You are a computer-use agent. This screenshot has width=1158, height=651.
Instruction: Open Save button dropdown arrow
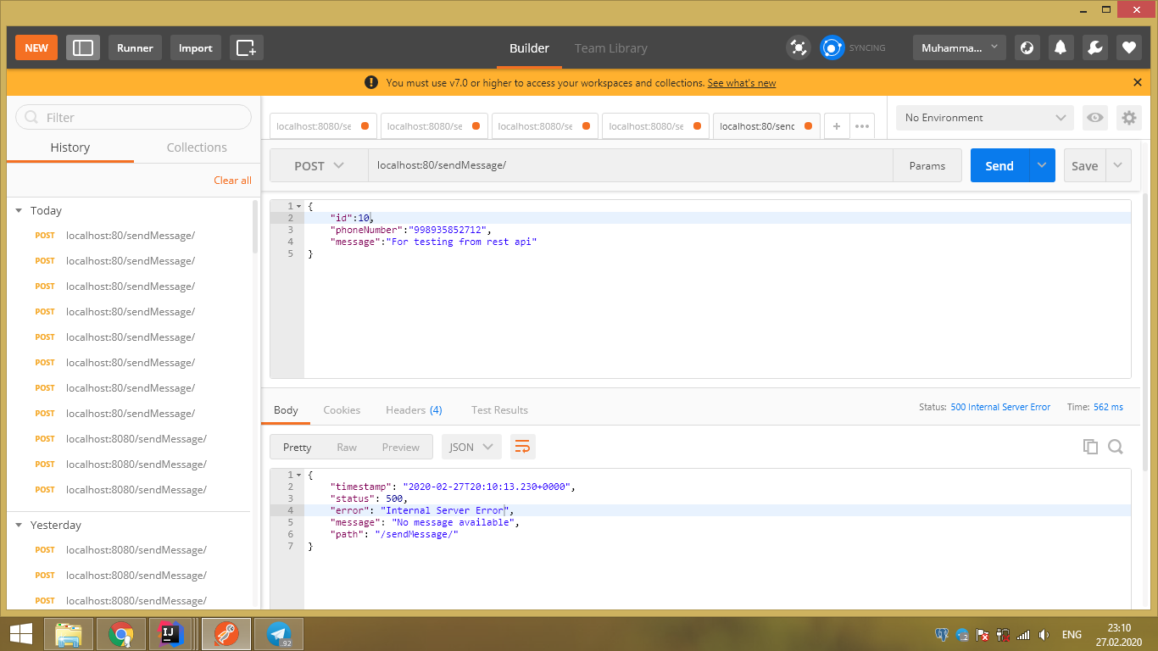[1118, 166]
